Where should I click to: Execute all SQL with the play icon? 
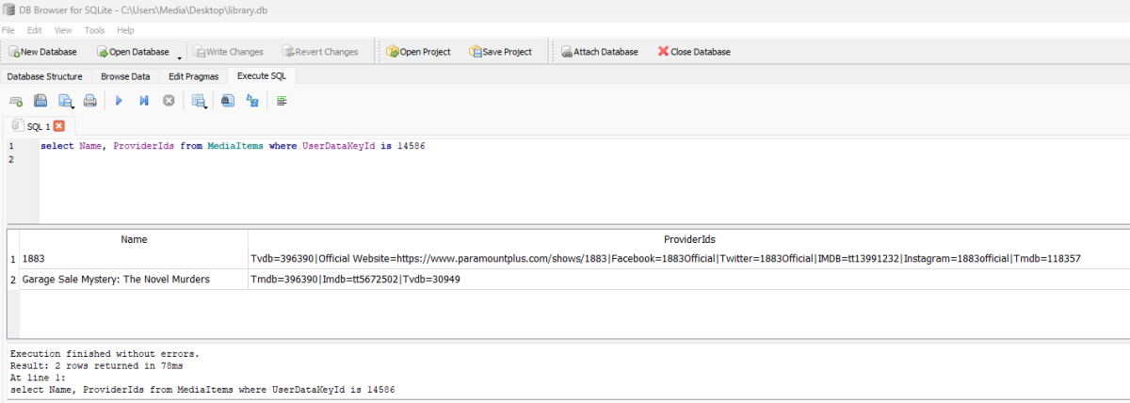pyautogui.click(x=119, y=101)
